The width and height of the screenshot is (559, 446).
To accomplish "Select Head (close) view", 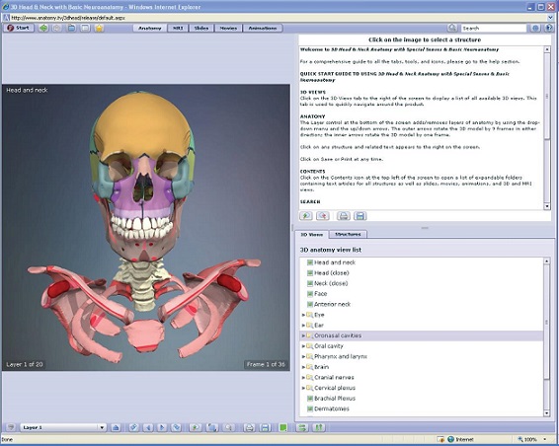I will (332, 273).
